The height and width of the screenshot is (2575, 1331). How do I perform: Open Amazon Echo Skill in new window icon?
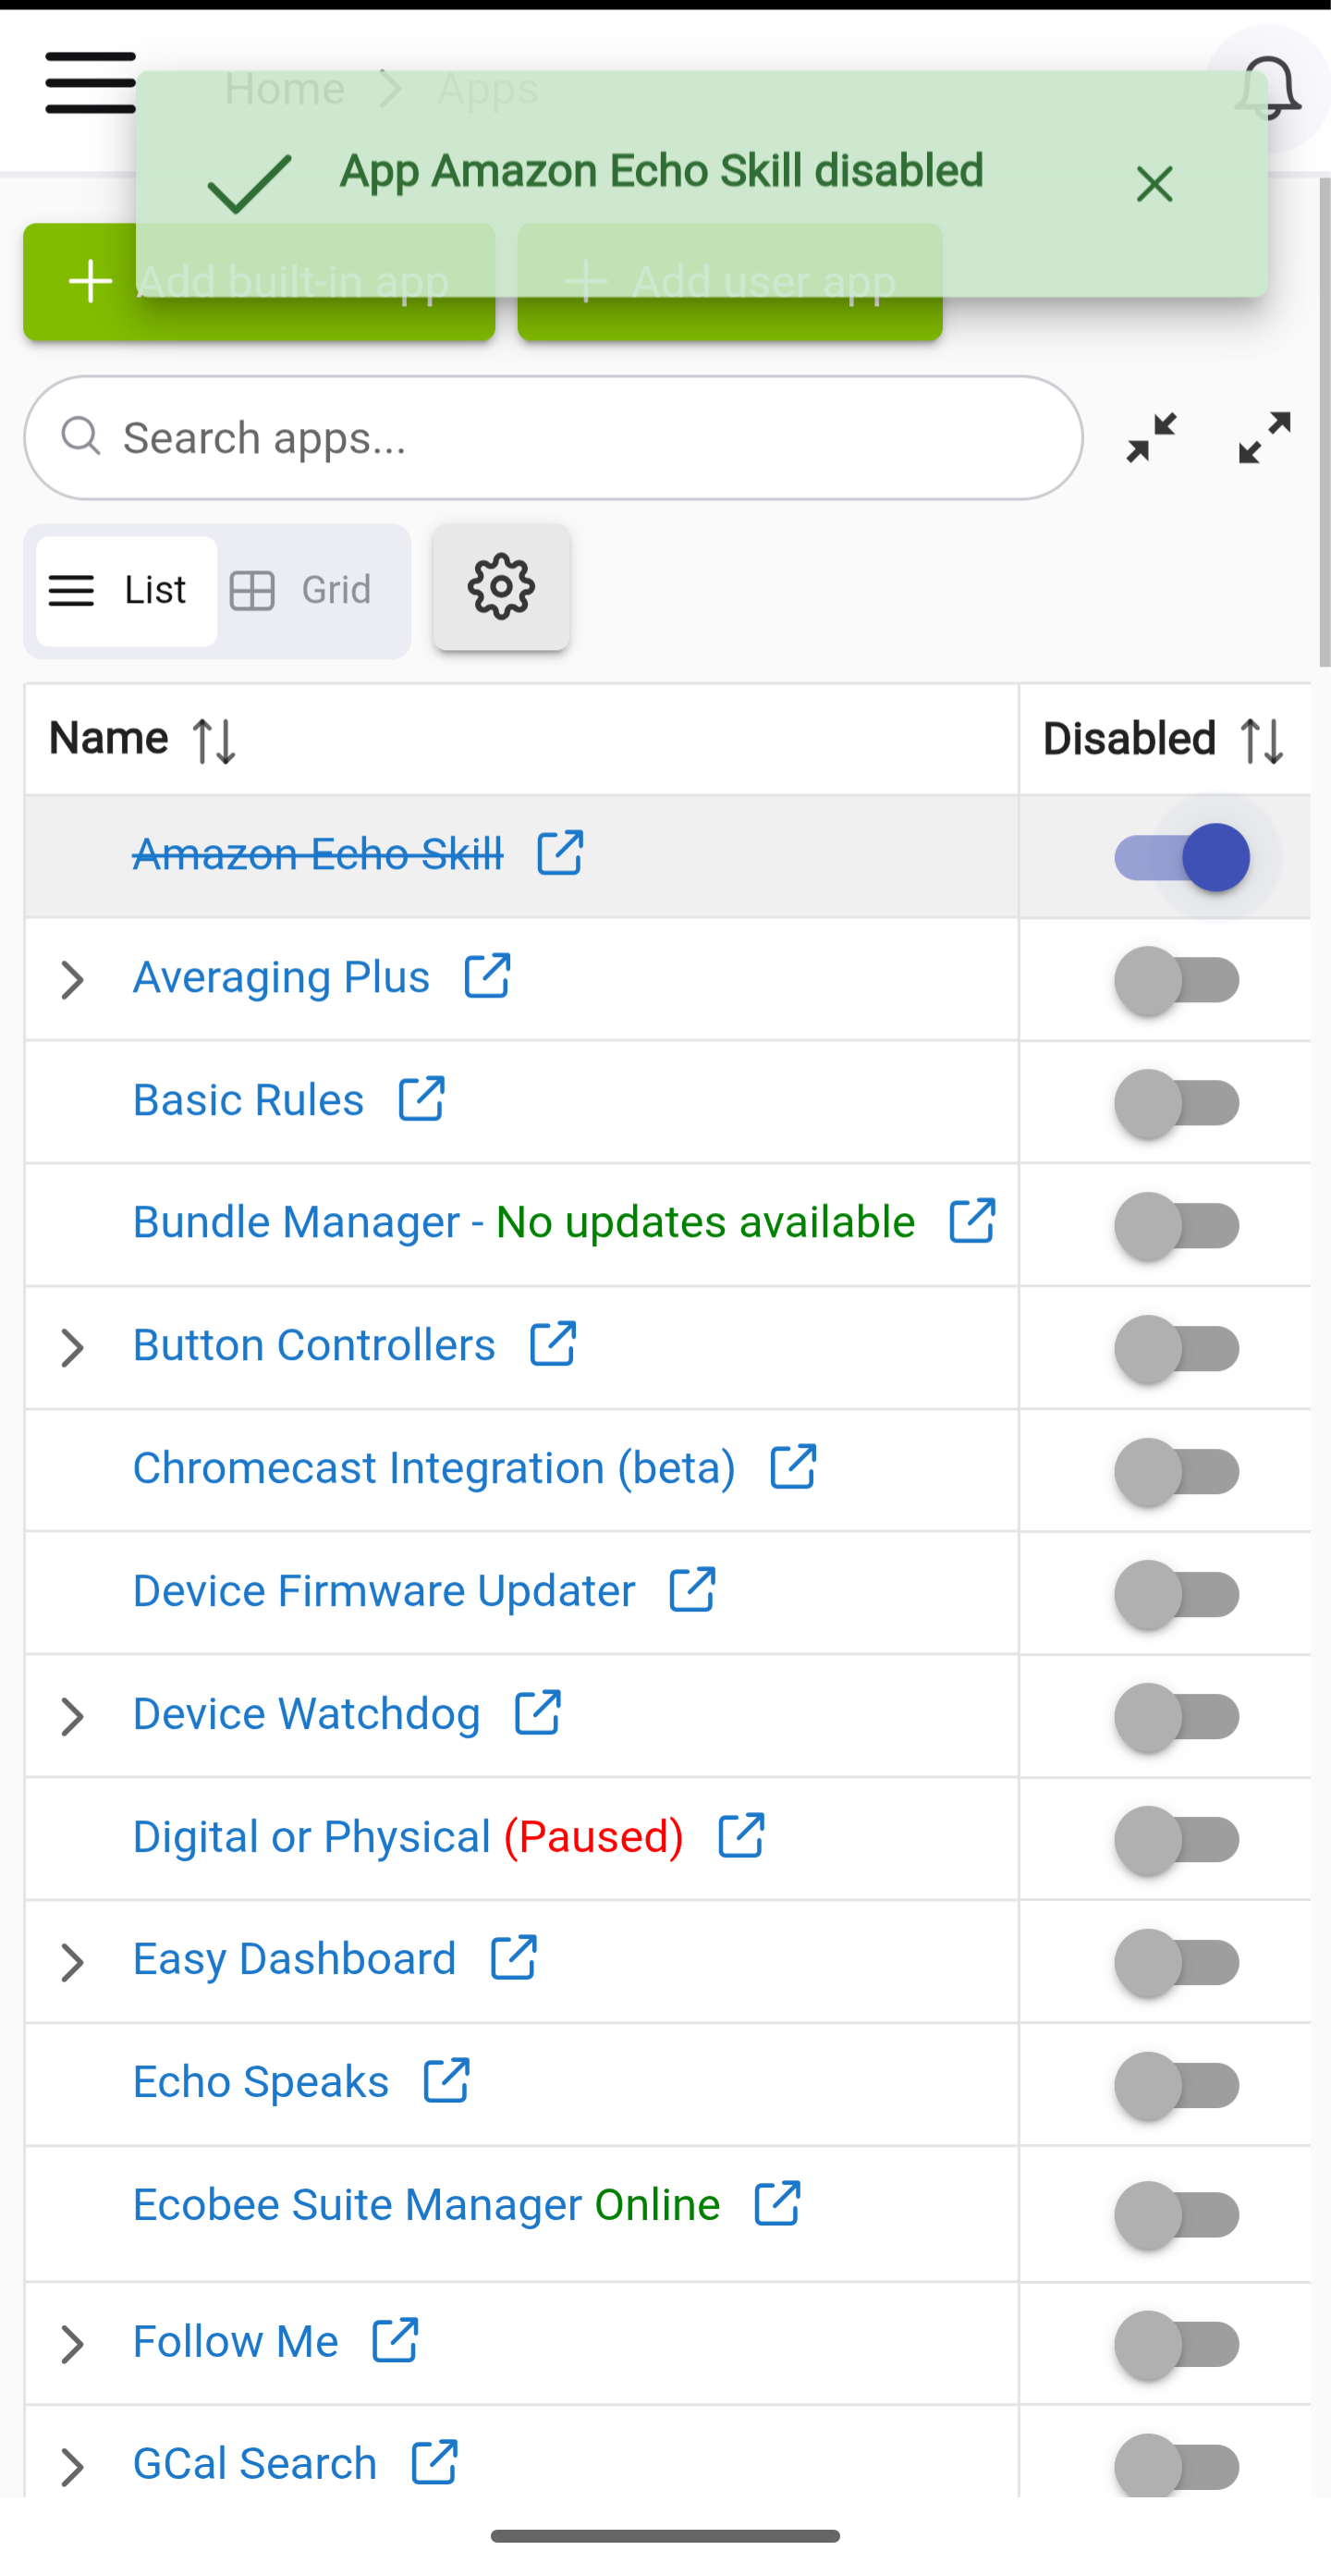(559, 852)
